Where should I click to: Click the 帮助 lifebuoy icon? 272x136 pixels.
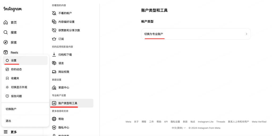click(x=54, y=119)
